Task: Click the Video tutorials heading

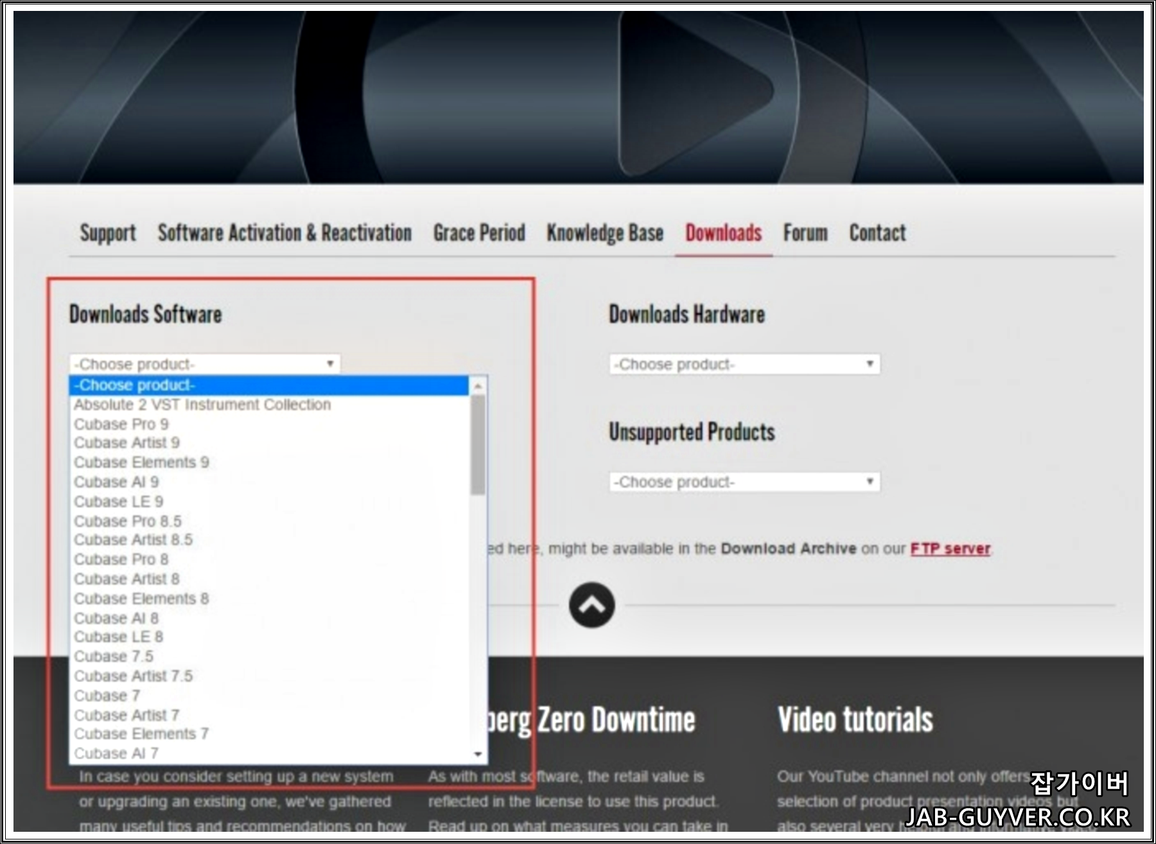Action: (855, 719)
